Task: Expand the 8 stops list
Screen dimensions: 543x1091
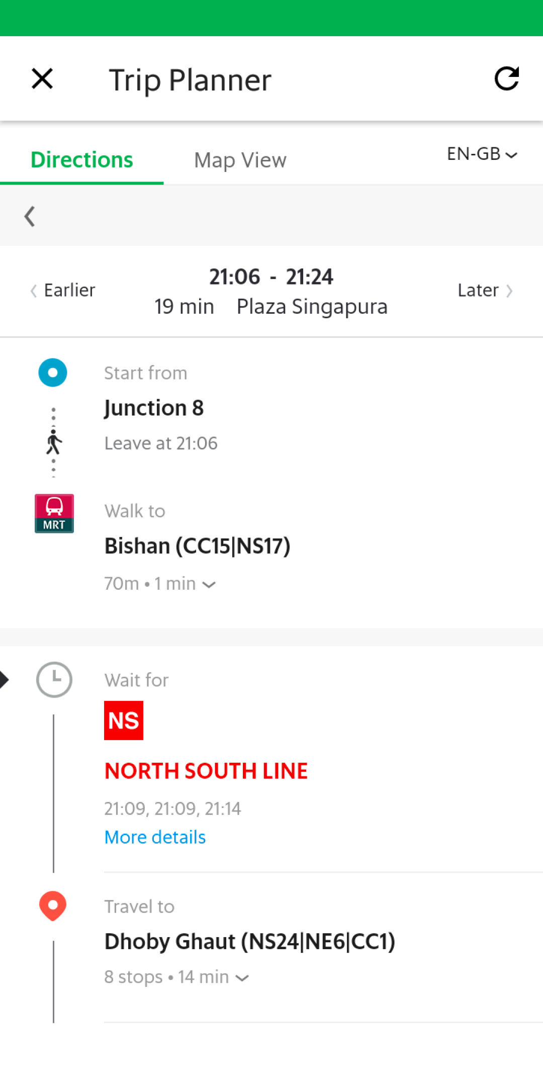Action: click(x=176, y=977)
